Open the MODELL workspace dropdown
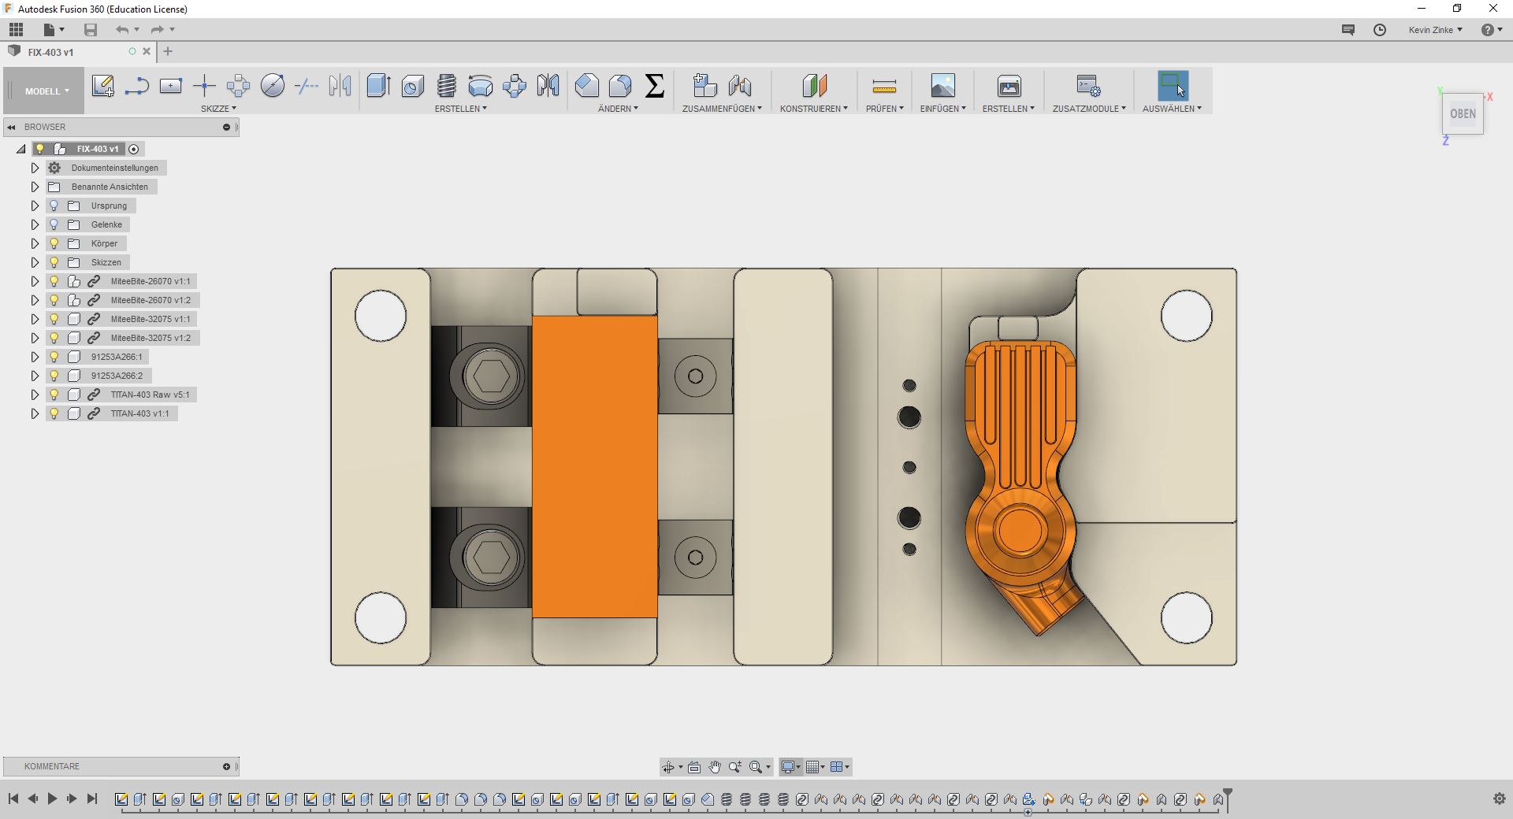The width and height of the screenshot is (1513, 819). pos(46,91)
